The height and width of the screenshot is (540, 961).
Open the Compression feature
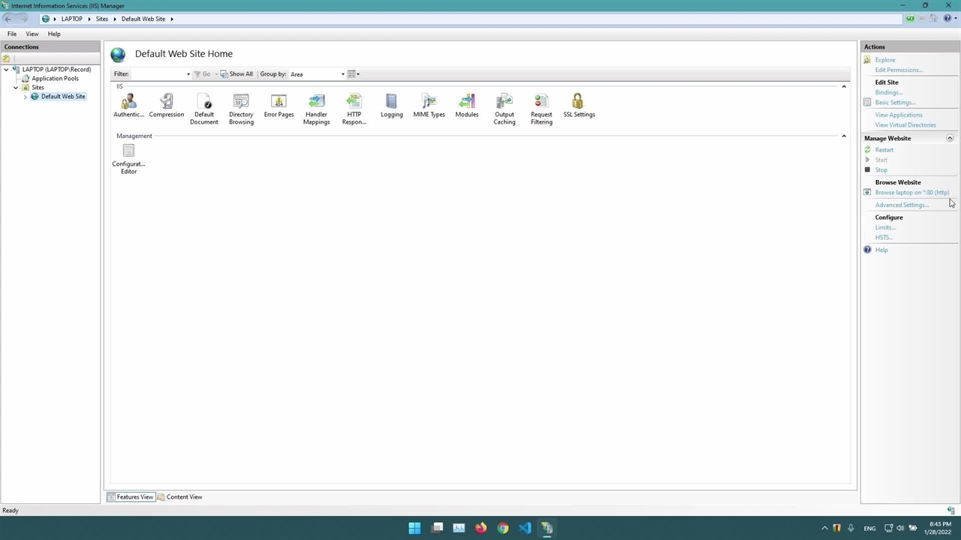pyautogui.click(x=166, y=103)
